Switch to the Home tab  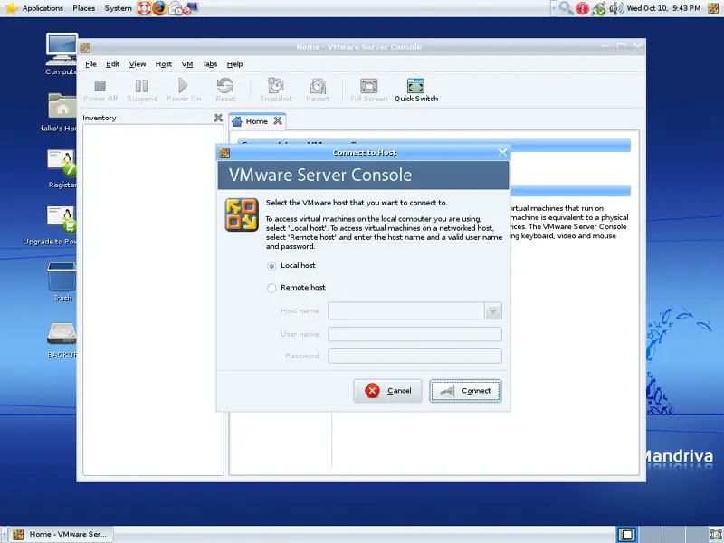click(x=256, y=121)
